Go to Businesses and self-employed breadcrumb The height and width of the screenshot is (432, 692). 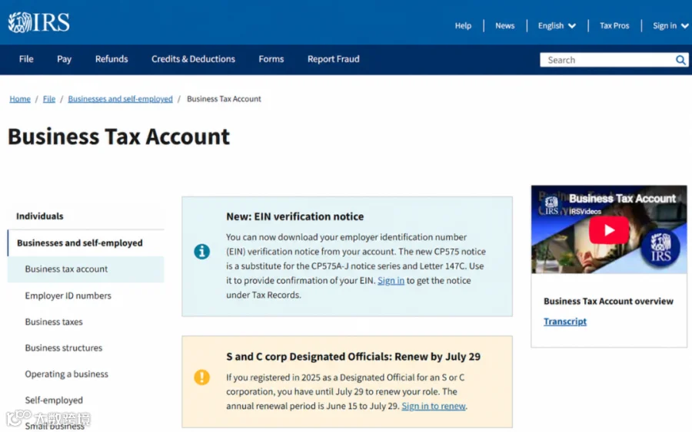point(120,99)
